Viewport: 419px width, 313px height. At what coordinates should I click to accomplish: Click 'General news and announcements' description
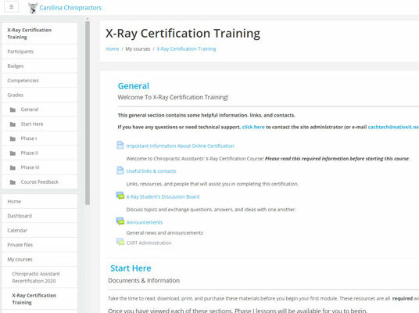click(x=165, y=232)
